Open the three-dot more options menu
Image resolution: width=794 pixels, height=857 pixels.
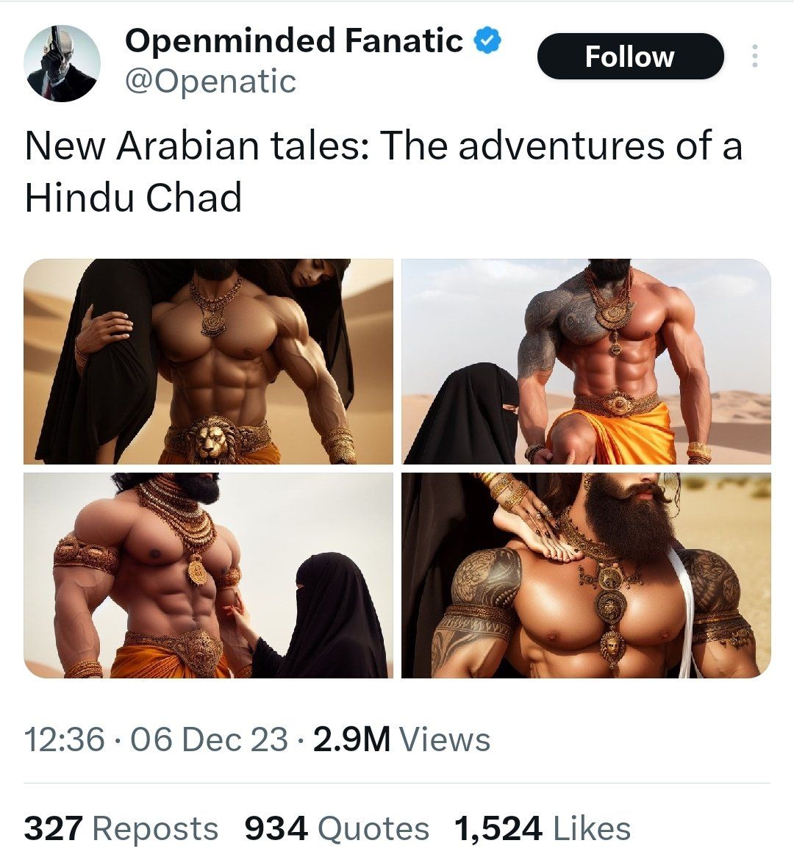(x=754, y=56)
